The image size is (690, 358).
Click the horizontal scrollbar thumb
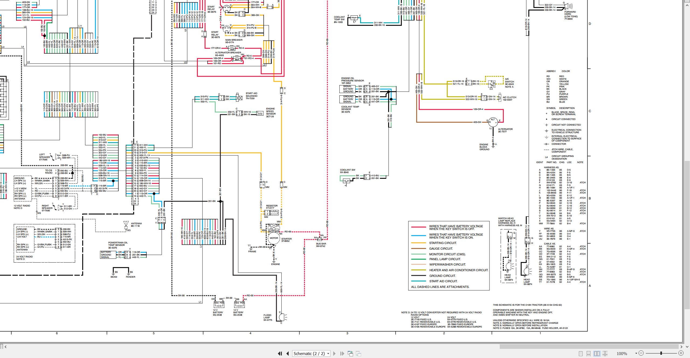[x=589, y=347]
